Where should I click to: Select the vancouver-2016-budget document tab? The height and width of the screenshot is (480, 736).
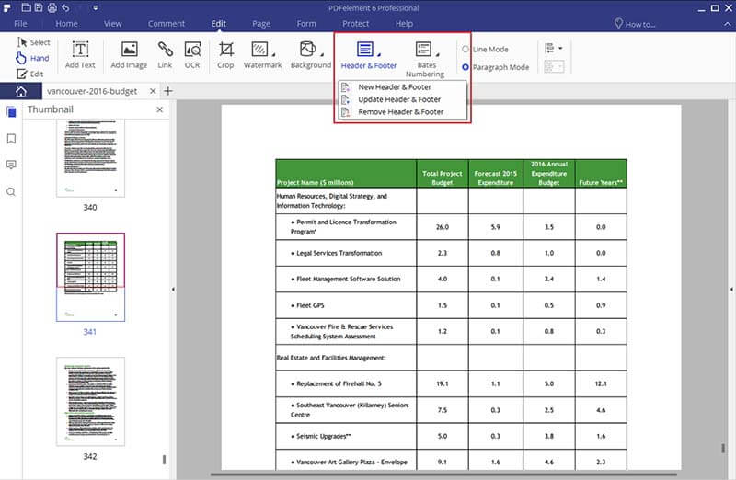92,91
